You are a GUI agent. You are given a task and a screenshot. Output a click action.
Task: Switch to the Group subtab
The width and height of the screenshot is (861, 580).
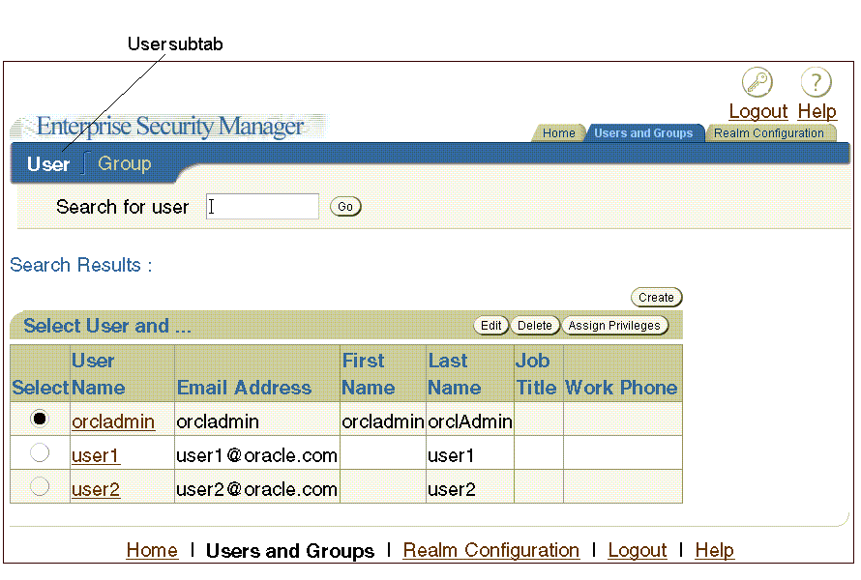click(125, 163)
